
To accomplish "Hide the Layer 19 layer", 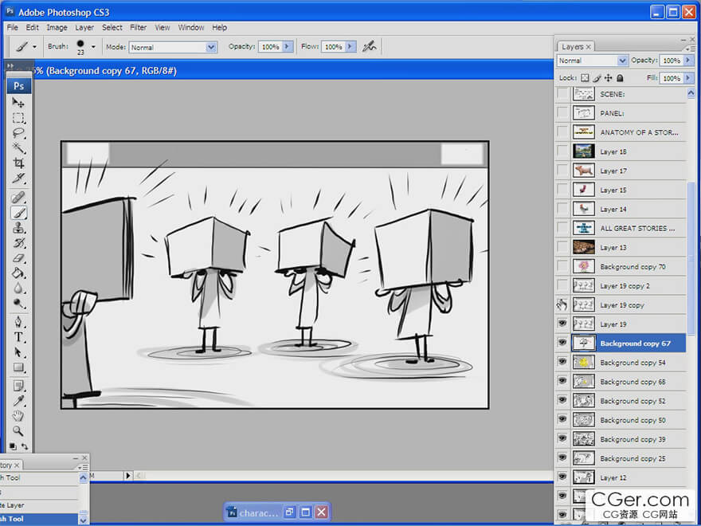I will pyautogui.click(x=562, y=324).
